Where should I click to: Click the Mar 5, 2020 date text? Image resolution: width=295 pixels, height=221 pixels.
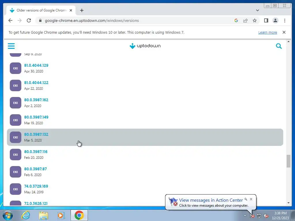coord(33,140)
